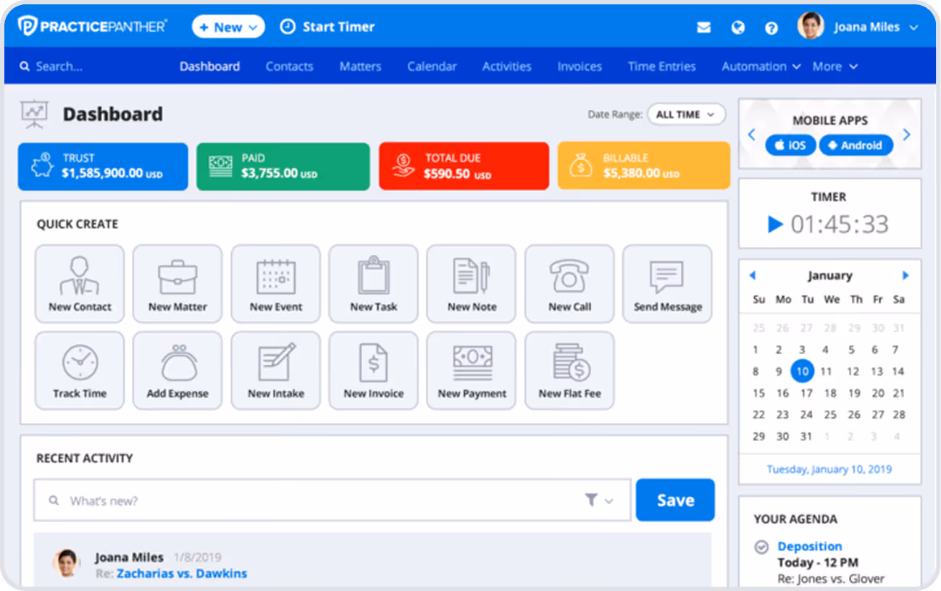The width and height of the screenshot is (941, 591).
Task: Select January 5 in the calendar
Action: tap(851, 350)
